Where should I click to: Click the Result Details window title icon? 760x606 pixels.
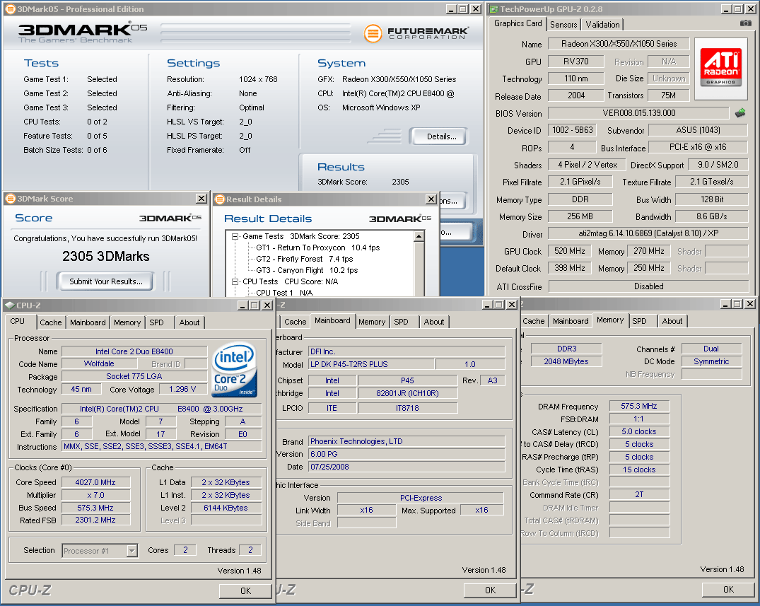(x=220, y=199)
